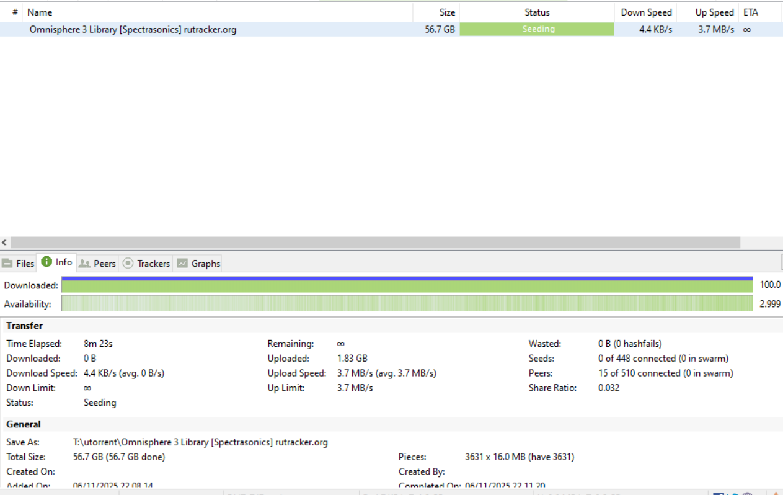Click the Peers tab people icon
783x495 pixels.
pyautogui.click(x=85, y=264)
